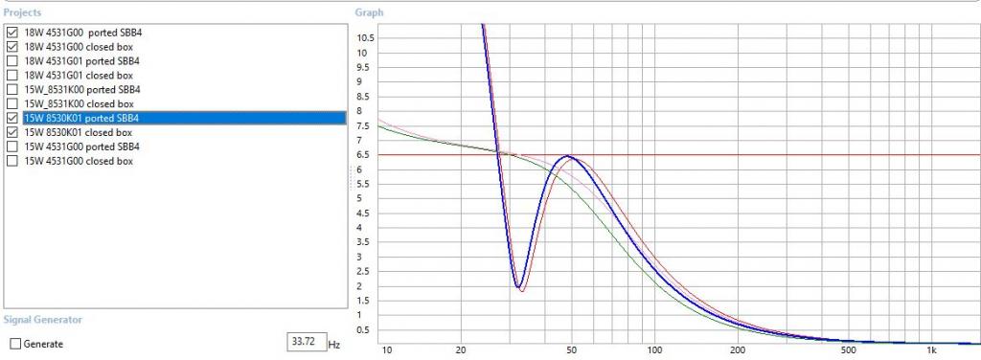This screenshot has width=981, height=360.
Task: Enable 18W 4531G01 closed box checkbox
Action: [x=11, y=75]
